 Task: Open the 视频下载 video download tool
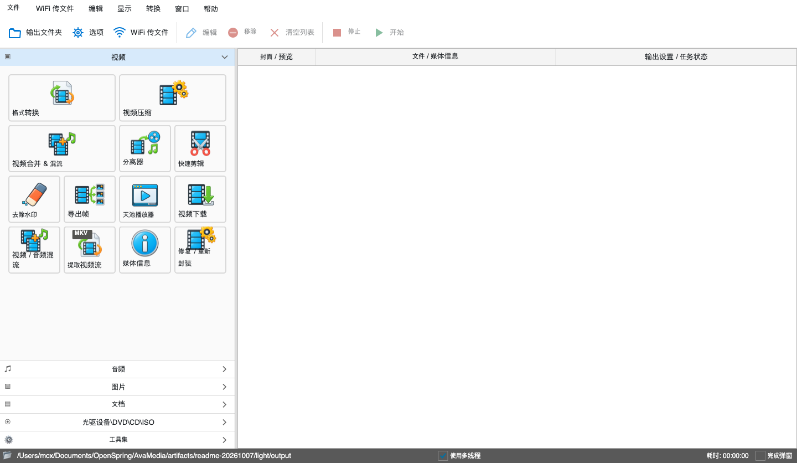[200, 199]
